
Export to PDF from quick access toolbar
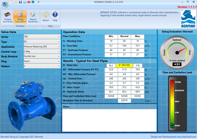click(29, 2)
